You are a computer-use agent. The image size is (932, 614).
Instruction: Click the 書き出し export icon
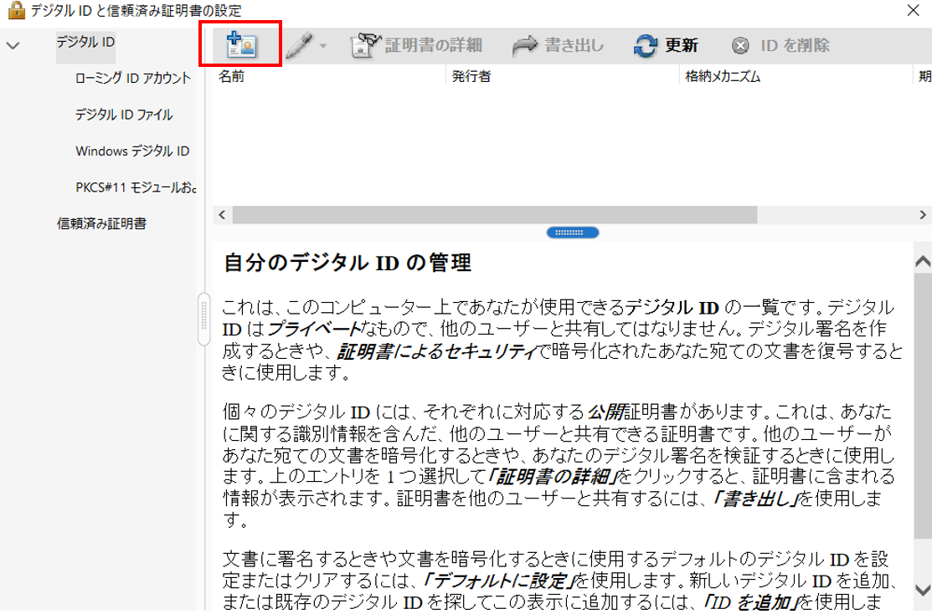coord(528,45)
